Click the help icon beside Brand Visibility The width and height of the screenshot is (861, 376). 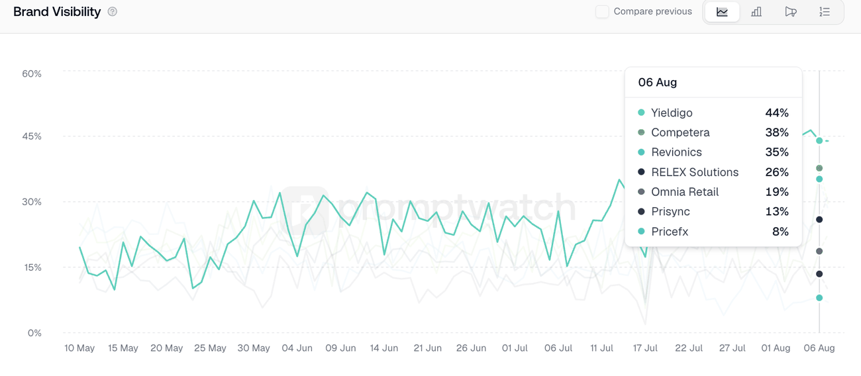pyautogui.click(x=113, y=11)
